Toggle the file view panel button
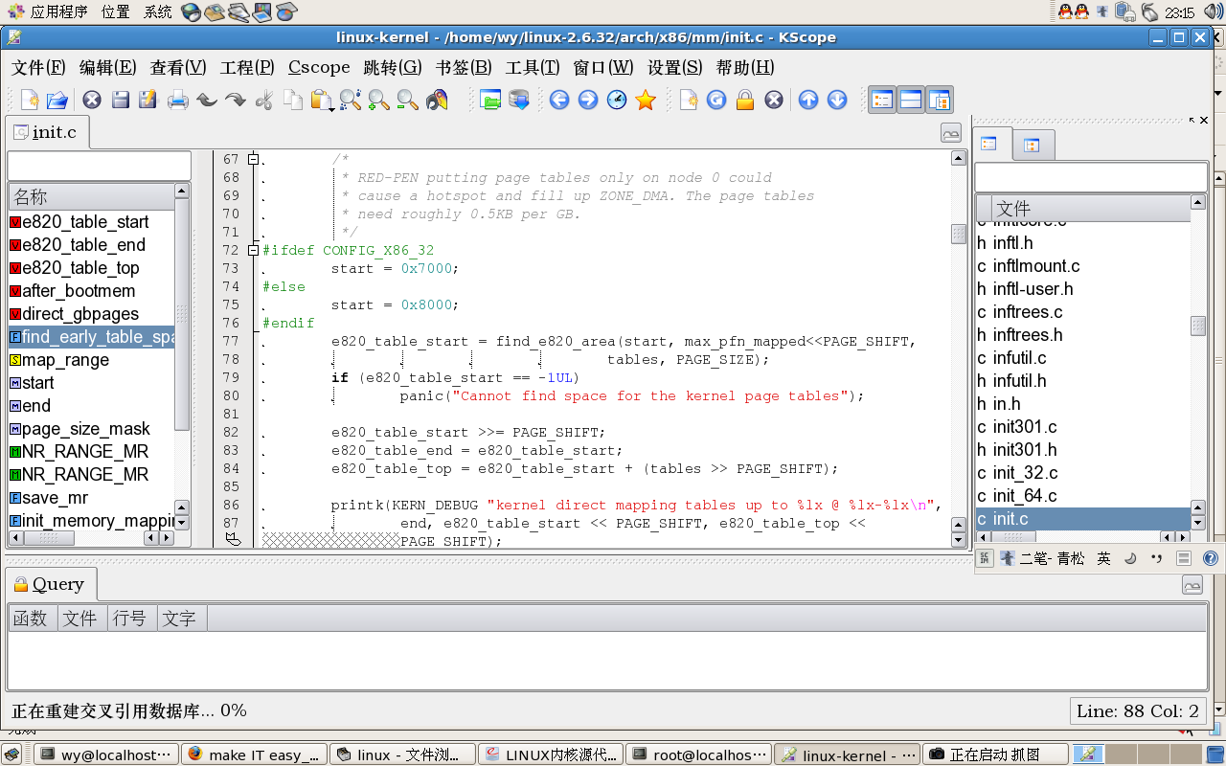1226x766 pixels. point(940,100)
